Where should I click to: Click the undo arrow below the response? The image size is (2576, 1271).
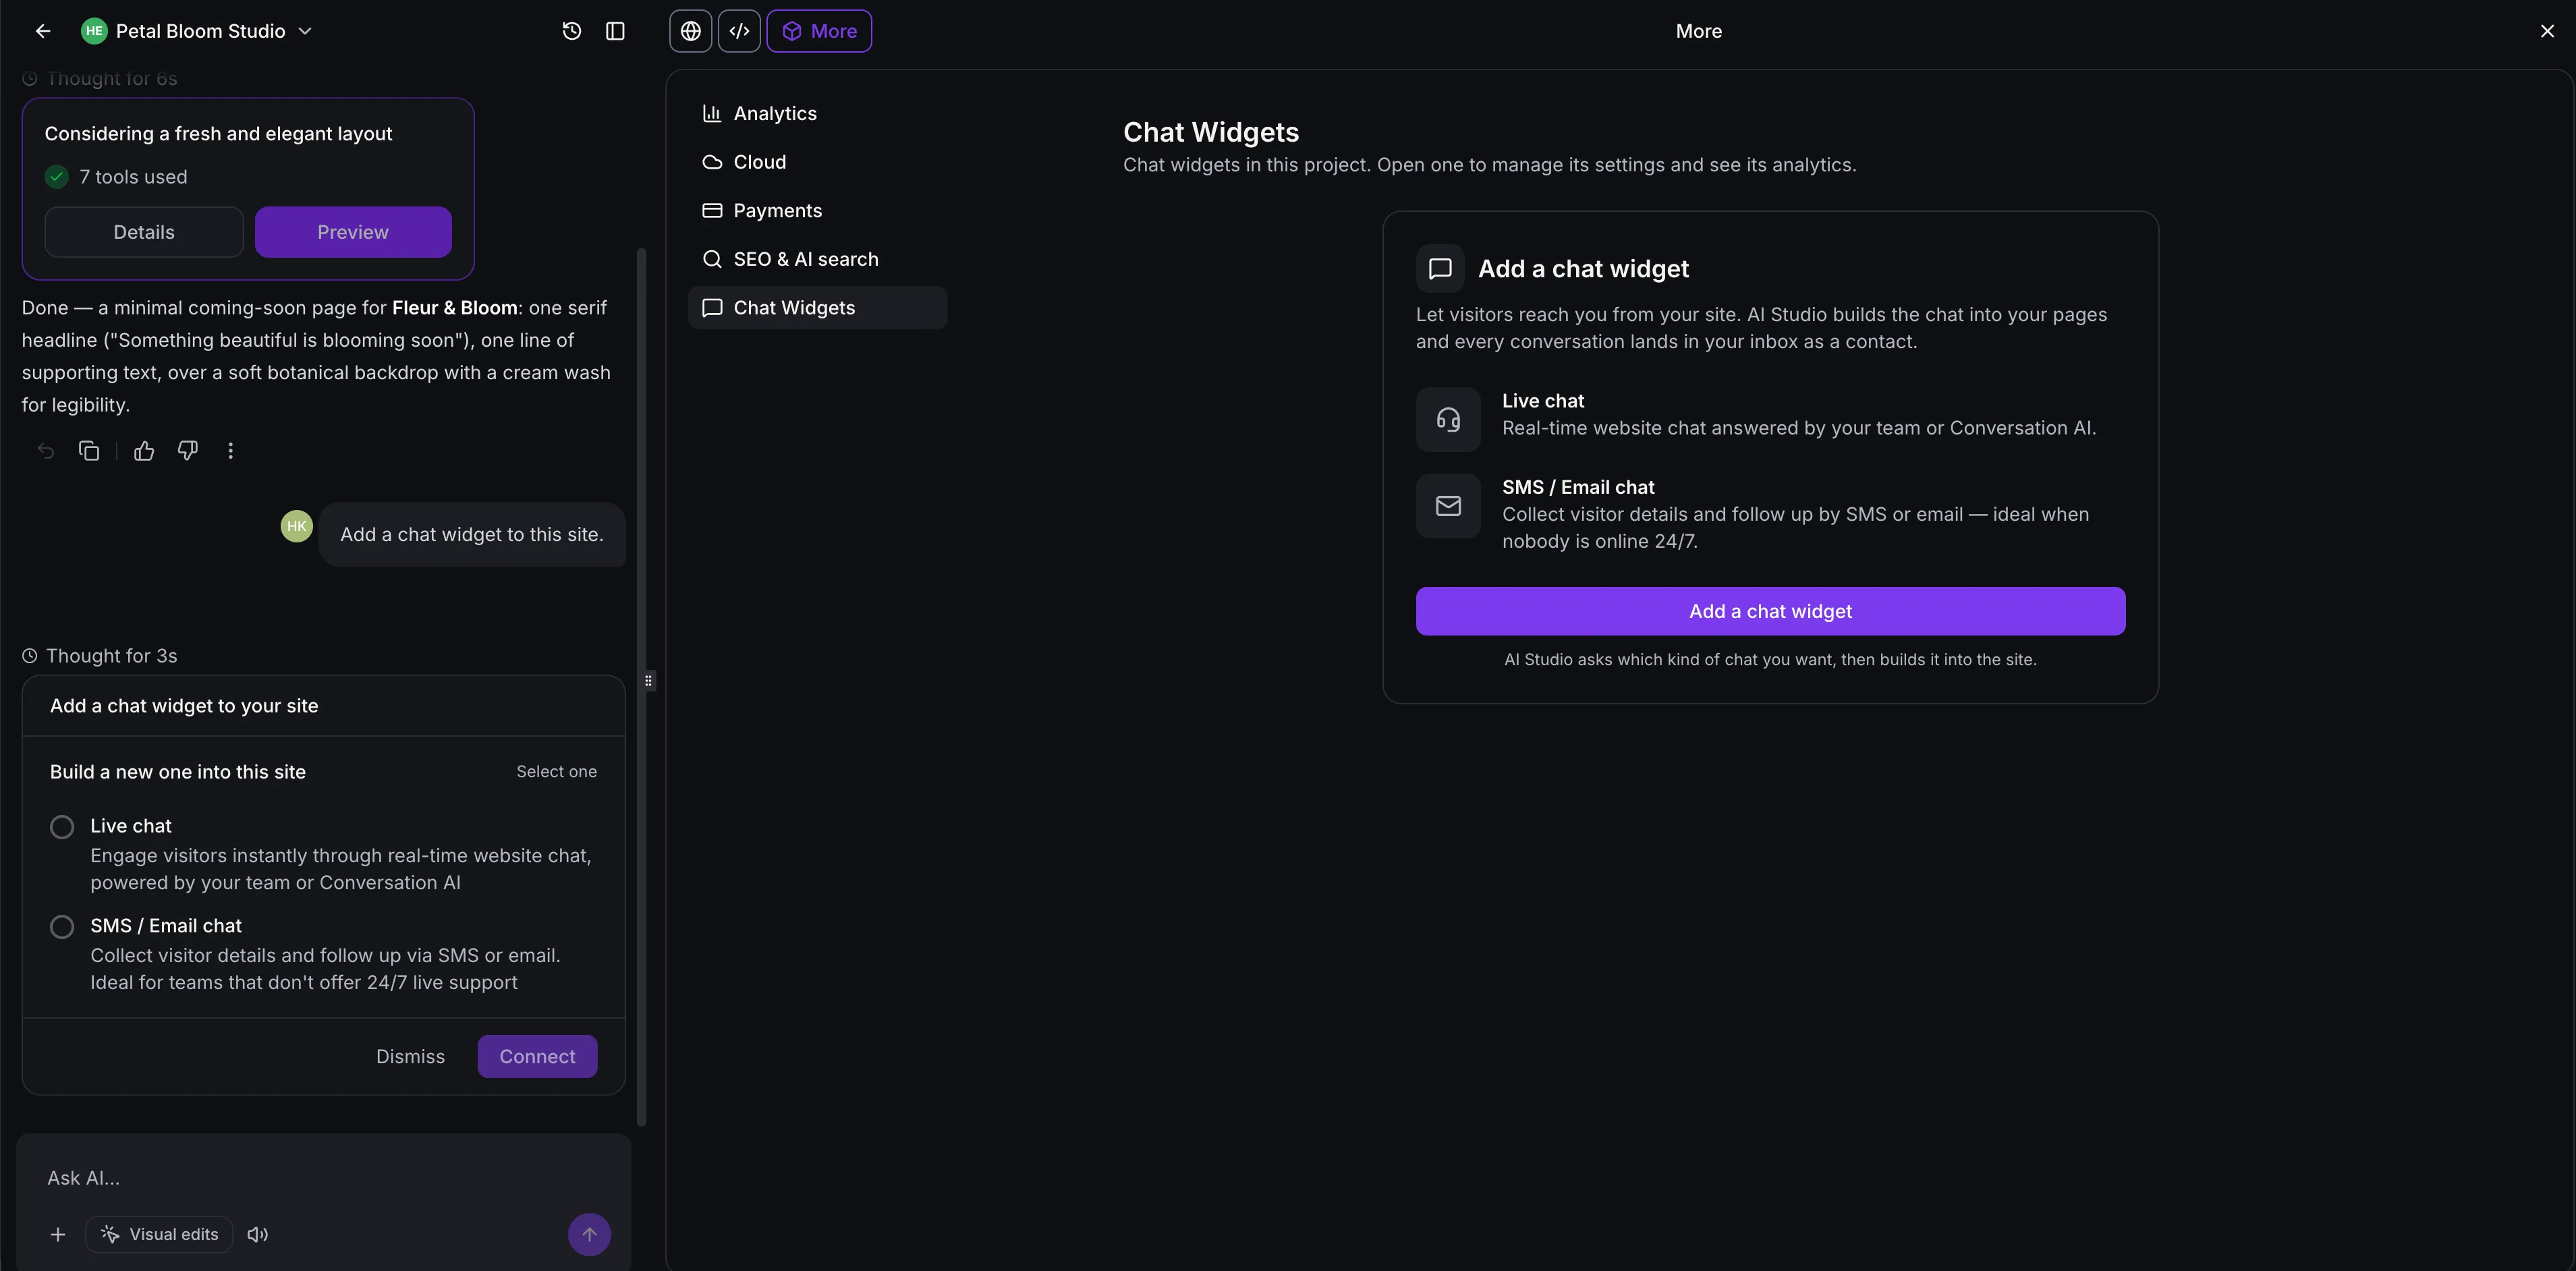pyautogui.click(x=46, y=451)
